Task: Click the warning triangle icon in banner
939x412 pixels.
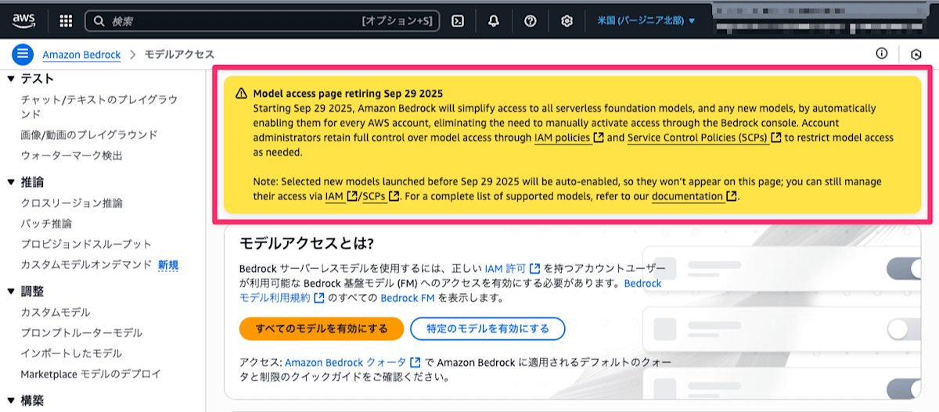Action: 242,94
